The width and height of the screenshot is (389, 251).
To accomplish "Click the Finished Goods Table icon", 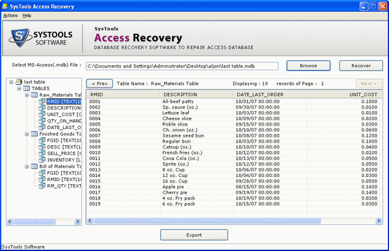I will pos(34,134).
